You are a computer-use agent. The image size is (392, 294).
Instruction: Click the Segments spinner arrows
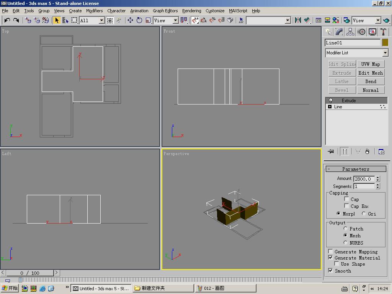tap(378, 186)
